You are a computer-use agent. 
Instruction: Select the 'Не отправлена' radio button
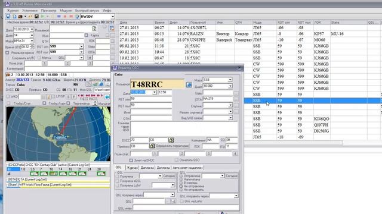coord(181,186)
